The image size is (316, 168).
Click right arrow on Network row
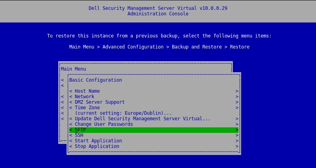237,97
